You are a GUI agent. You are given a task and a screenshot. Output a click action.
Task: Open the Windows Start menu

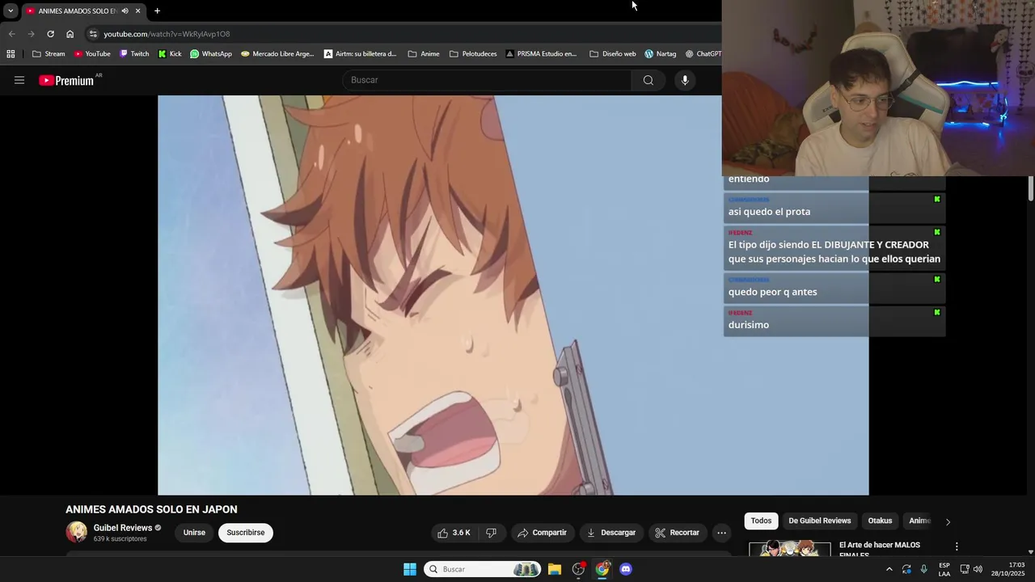click(x=410, y=569)
